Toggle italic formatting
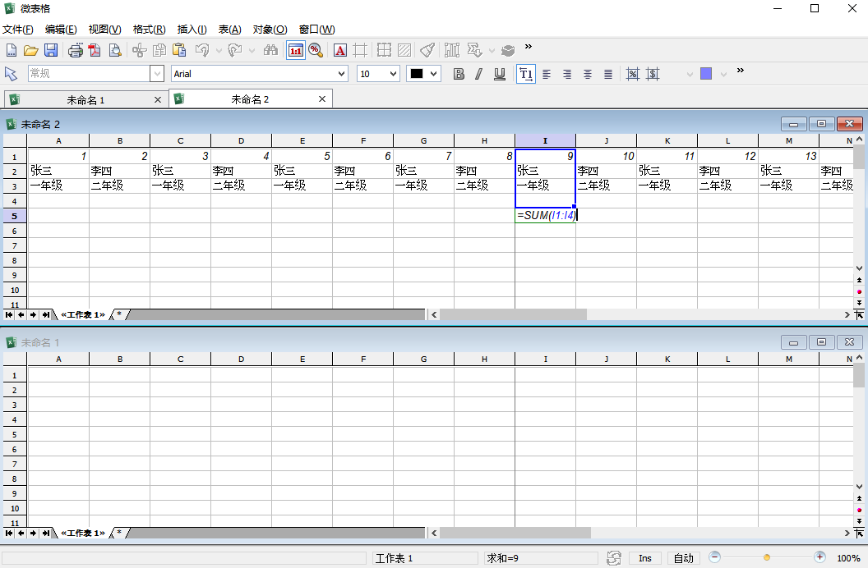The image size is (868, 568). (x=479, y=74)
